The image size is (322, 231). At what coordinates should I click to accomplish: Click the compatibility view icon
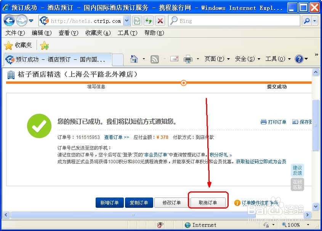click(137, 21)
